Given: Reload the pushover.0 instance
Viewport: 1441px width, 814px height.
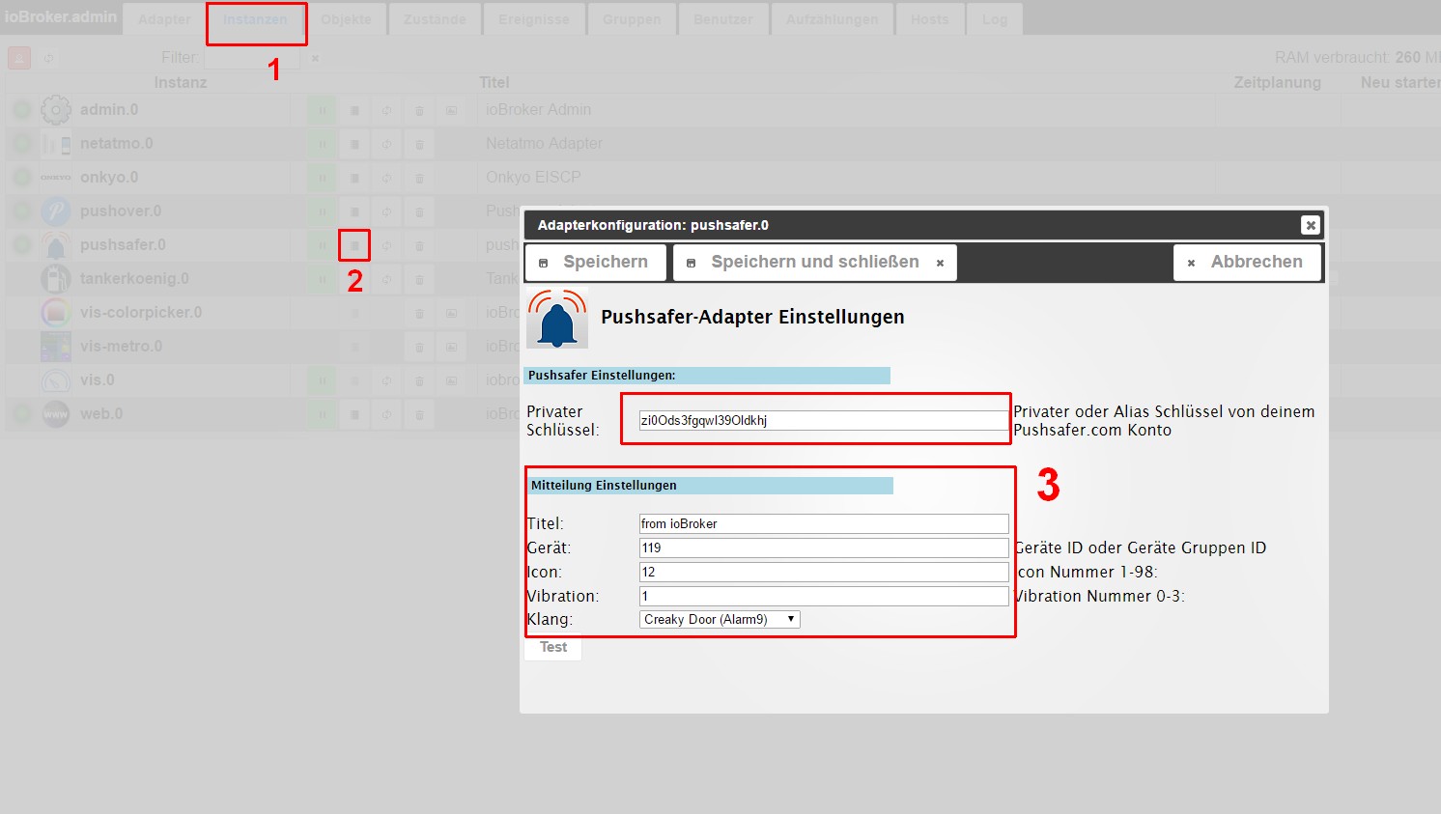Looking at the screenshot, I should (x=386, y=211).
